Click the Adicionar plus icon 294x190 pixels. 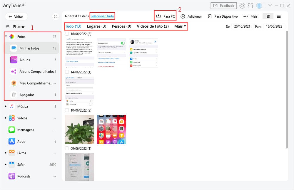[183, 16]
